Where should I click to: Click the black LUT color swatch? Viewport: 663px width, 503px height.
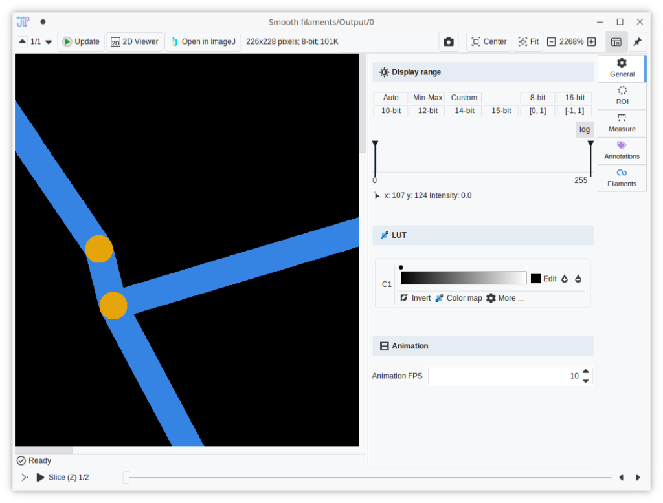[x=535, y=279]
